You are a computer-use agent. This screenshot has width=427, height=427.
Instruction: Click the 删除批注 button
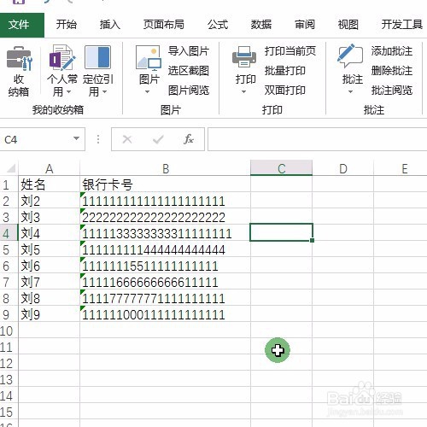392,71
